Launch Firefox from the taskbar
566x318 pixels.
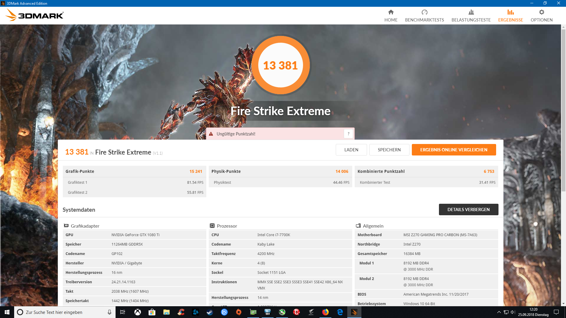point(325,312)
